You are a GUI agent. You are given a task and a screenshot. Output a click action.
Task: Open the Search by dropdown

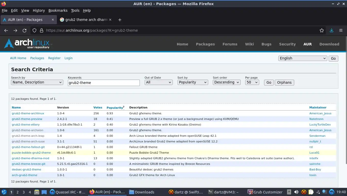(37, 82)
